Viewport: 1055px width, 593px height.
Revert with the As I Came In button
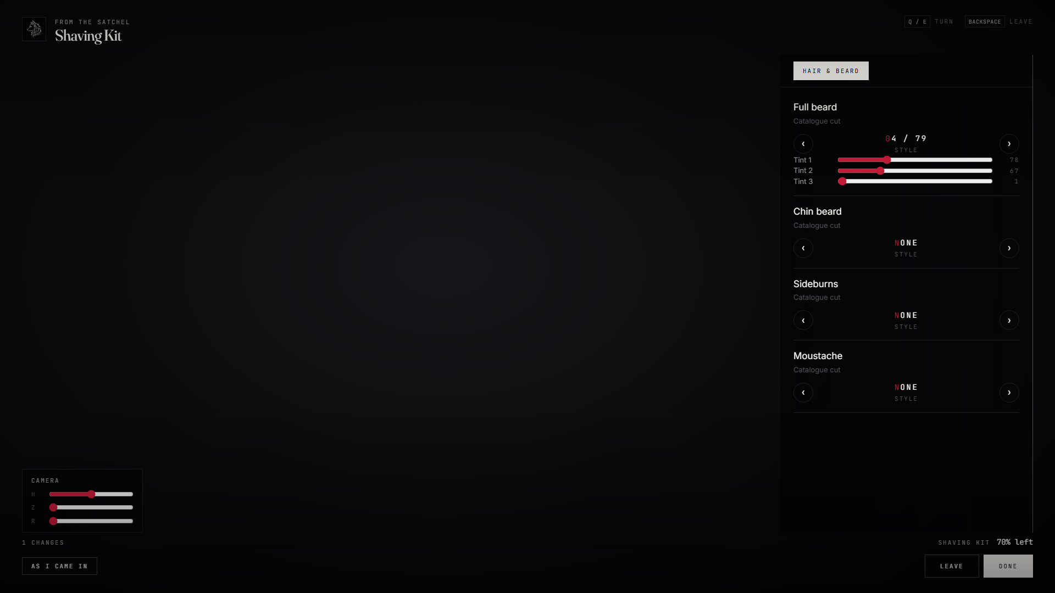tap(59, 566)
